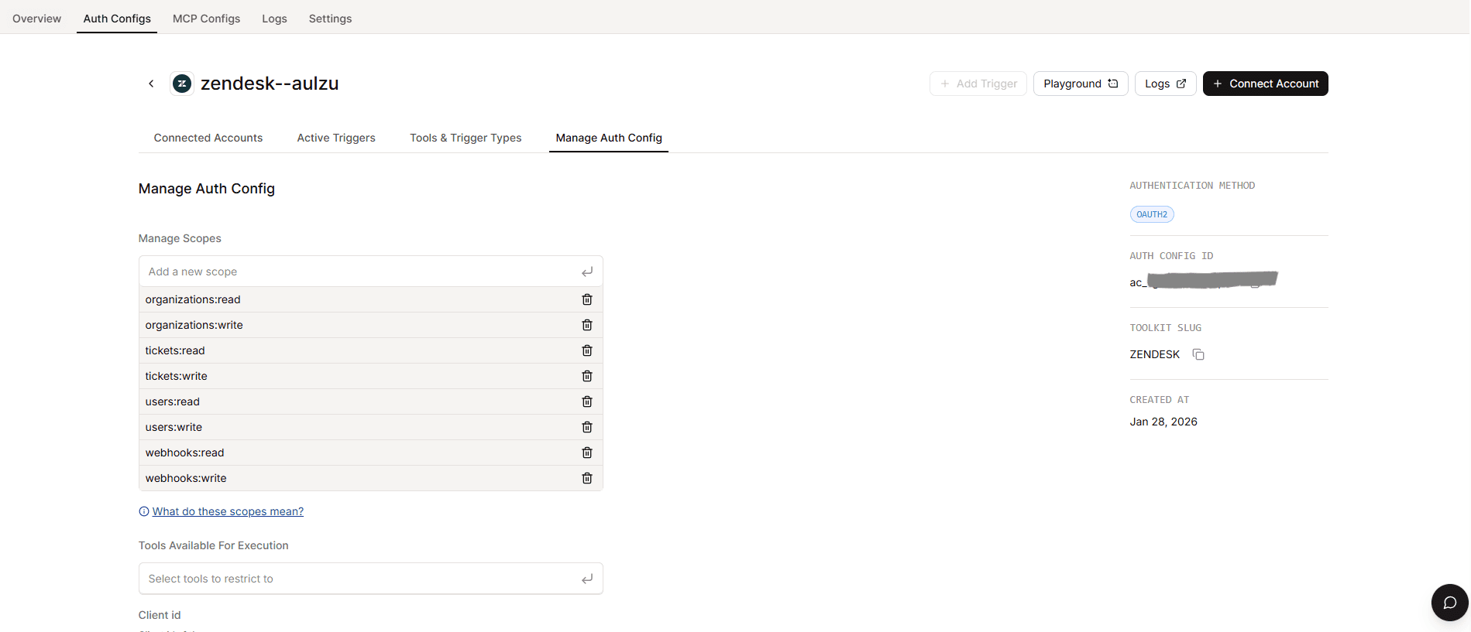Copy the ZENDESK toolkit slug
The height and width of the screenshot is (632, 1471).
point(1198,354)
